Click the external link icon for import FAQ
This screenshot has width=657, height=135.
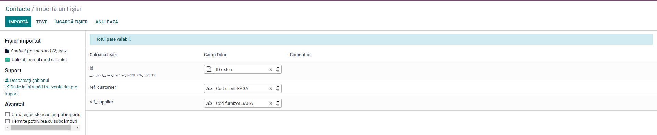(7, 87)
